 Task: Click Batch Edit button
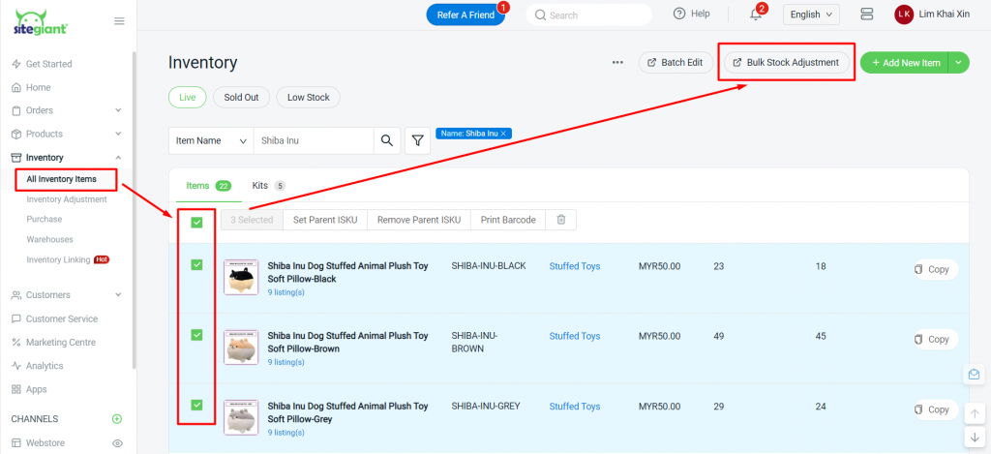(x=676, y=63)
